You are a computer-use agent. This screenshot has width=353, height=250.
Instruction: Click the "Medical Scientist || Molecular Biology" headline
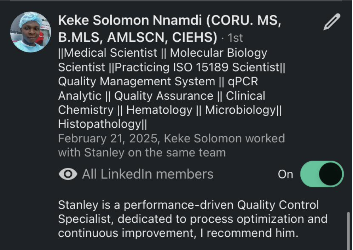(163, 53)
